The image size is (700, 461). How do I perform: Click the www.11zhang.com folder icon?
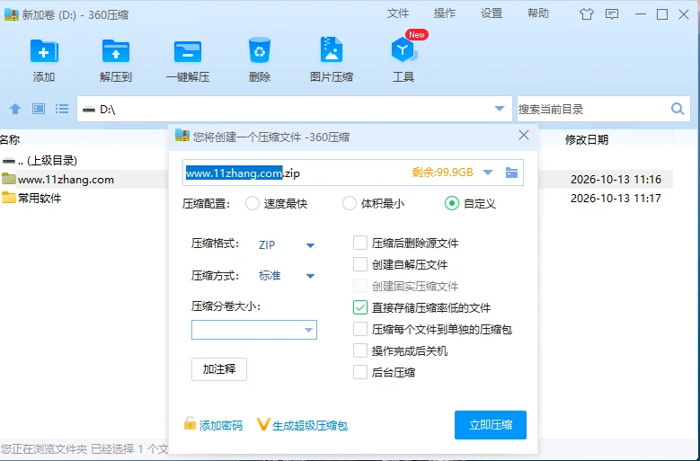tap(8, 179)
